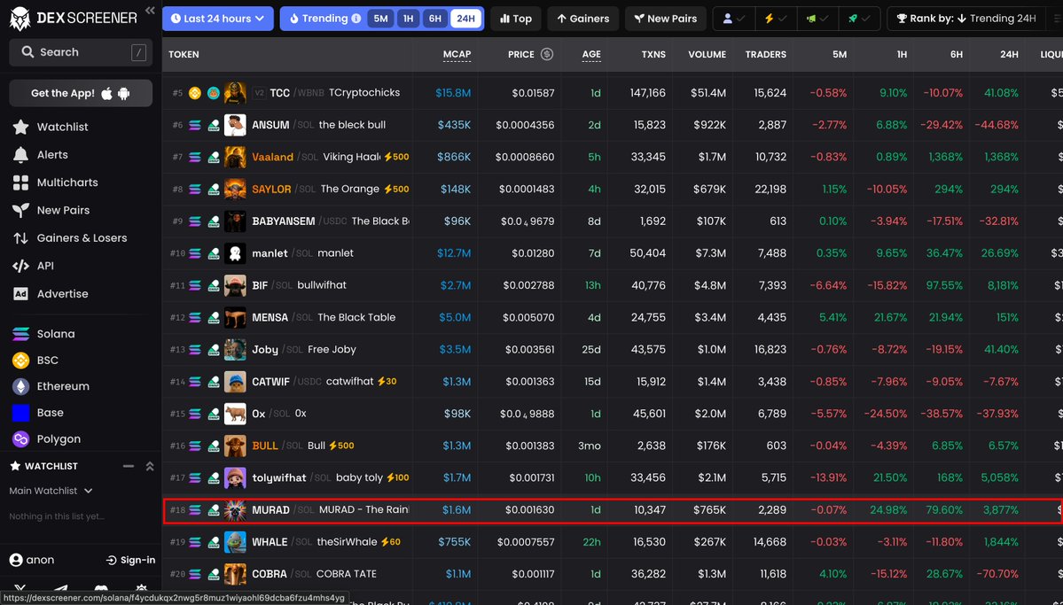Switch trending window to 5M
The height and width of the screenshot is (605, 1063).
381,19
